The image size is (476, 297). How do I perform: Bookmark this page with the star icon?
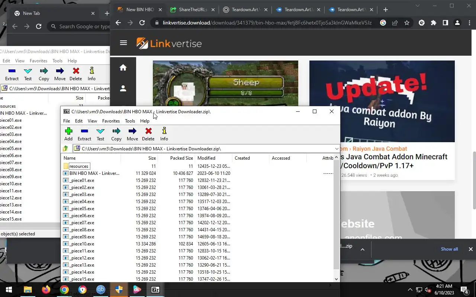pyautogui.click(x=407, y=23)
